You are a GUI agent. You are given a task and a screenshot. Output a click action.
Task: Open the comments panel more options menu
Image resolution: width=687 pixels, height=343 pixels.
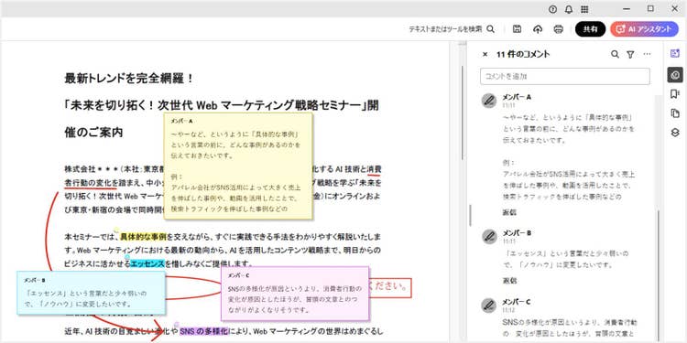coord(647,54)
